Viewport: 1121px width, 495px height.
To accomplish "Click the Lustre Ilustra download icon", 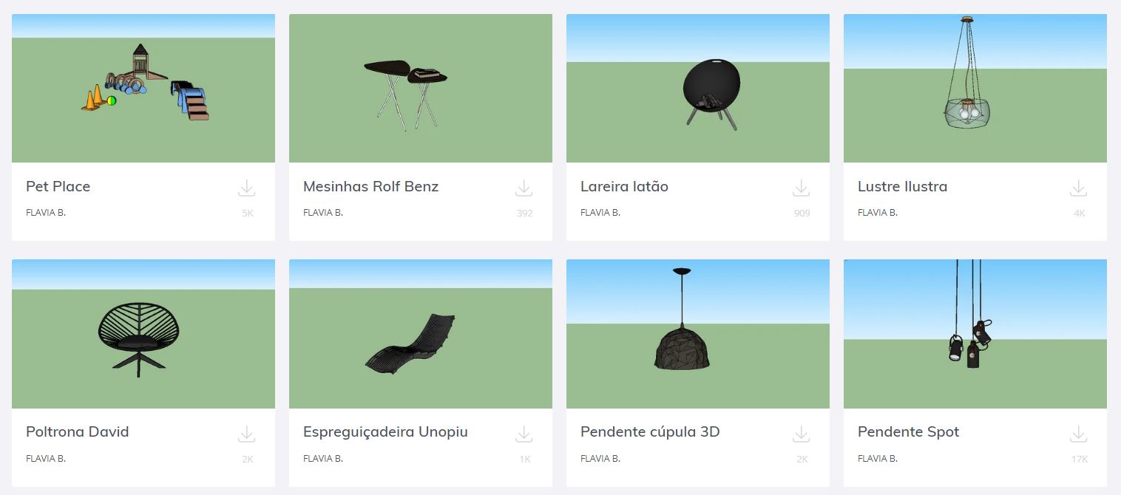I will pyautogui.click(x=1079, y=188).
